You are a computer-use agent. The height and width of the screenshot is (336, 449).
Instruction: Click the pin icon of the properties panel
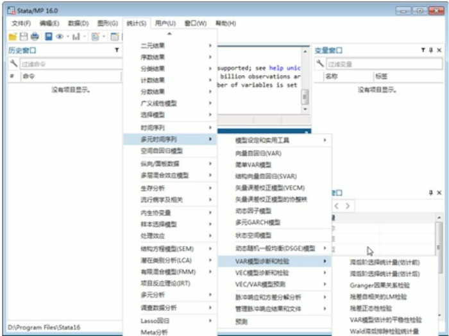(x=431, y=192)
